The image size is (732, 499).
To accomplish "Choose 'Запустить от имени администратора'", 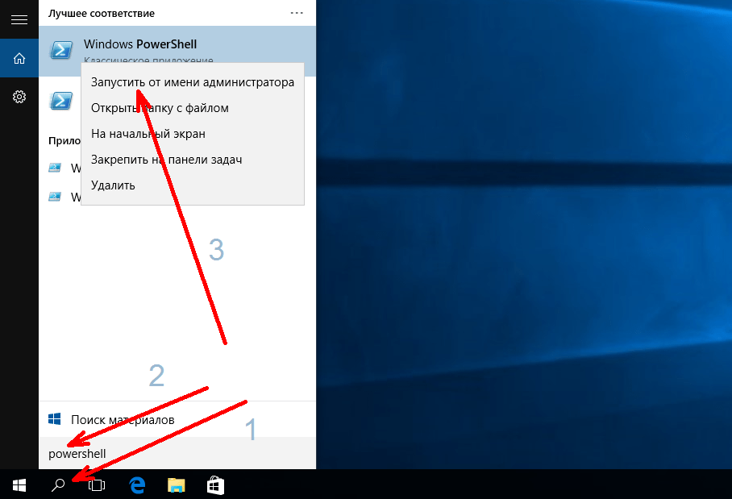I will pos(192,82).
